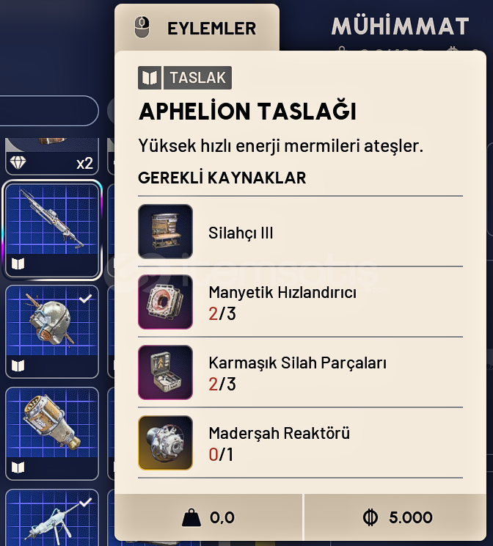Click the currency coin icon near 5.000
Viewport: 493px width, 546px height.
click(x=370, y=518)
